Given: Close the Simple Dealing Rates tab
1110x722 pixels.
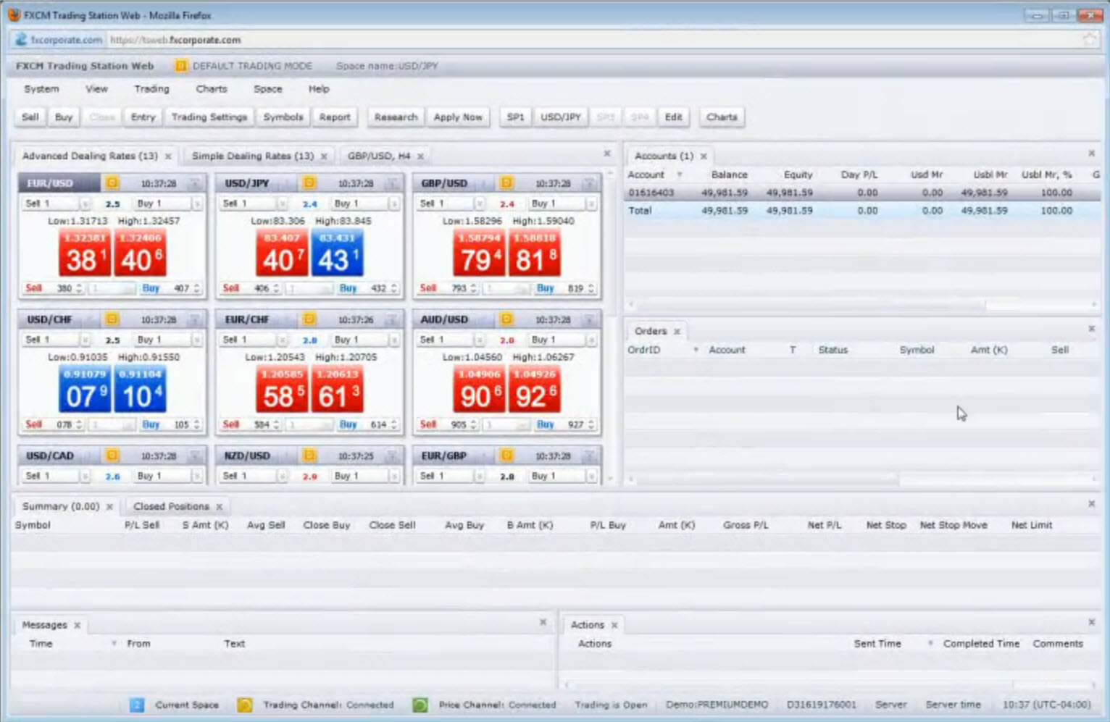Looking at the screenshot, I should coord(324,156).
